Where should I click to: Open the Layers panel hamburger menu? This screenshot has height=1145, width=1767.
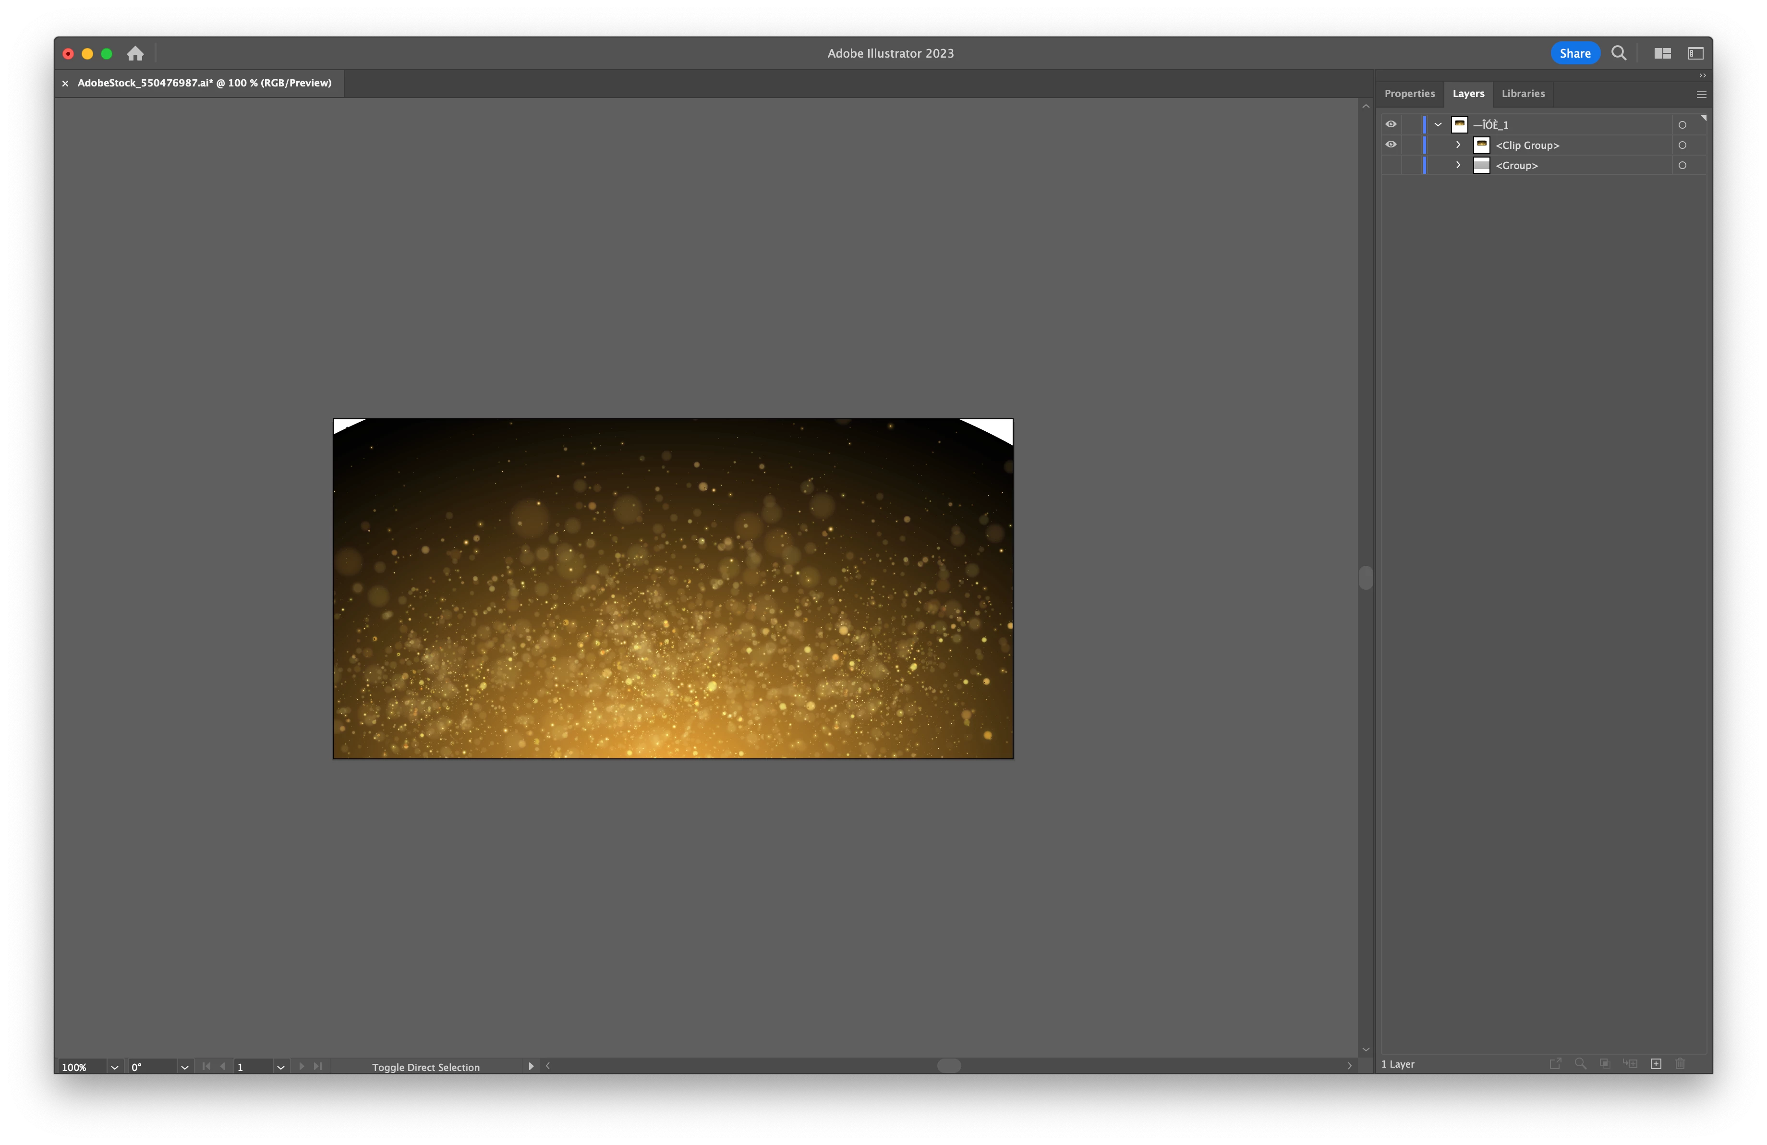(x=1701, y=94)
